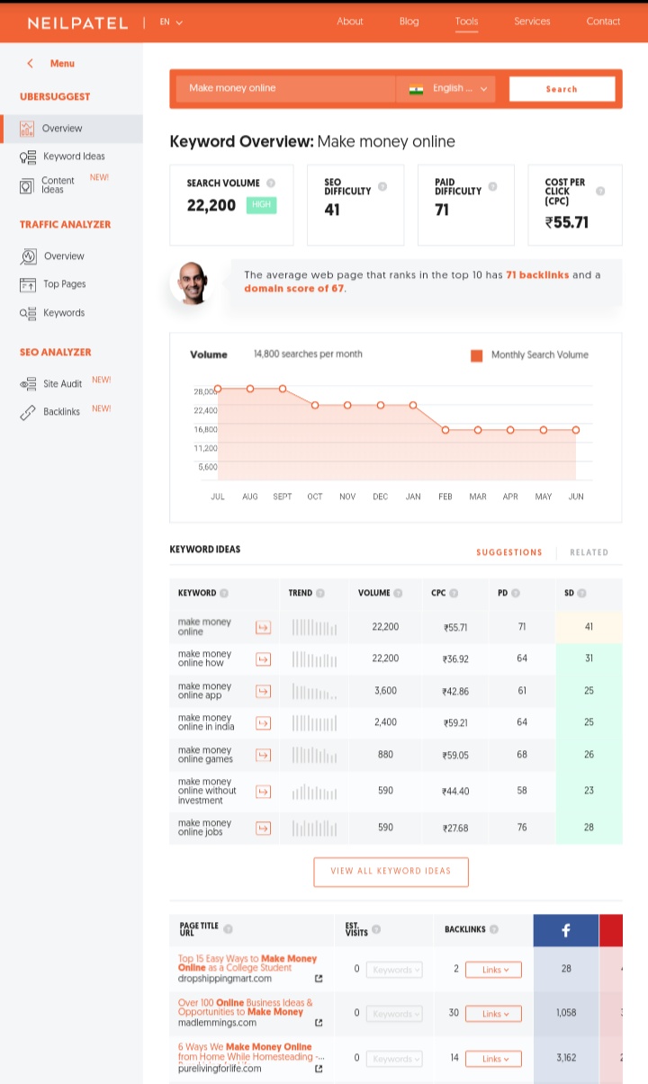
Task: Click the Monthly Search Volume legend swatch
Action: point(477,355)
